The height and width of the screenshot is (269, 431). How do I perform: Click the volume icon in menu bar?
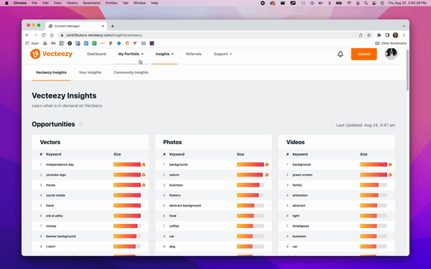point(320,3)
